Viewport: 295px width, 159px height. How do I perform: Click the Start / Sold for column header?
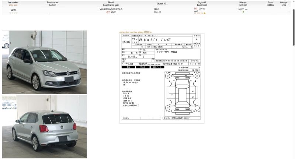pyautogui.click(x=270, y=4)
